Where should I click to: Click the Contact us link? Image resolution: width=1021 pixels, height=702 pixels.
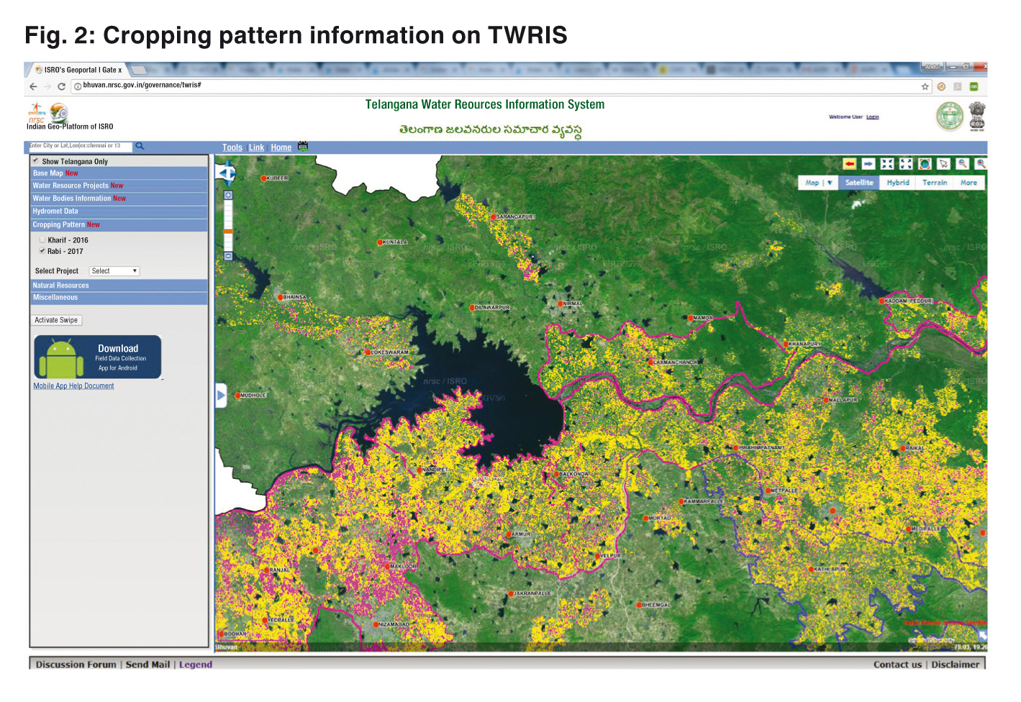(897, 665)
